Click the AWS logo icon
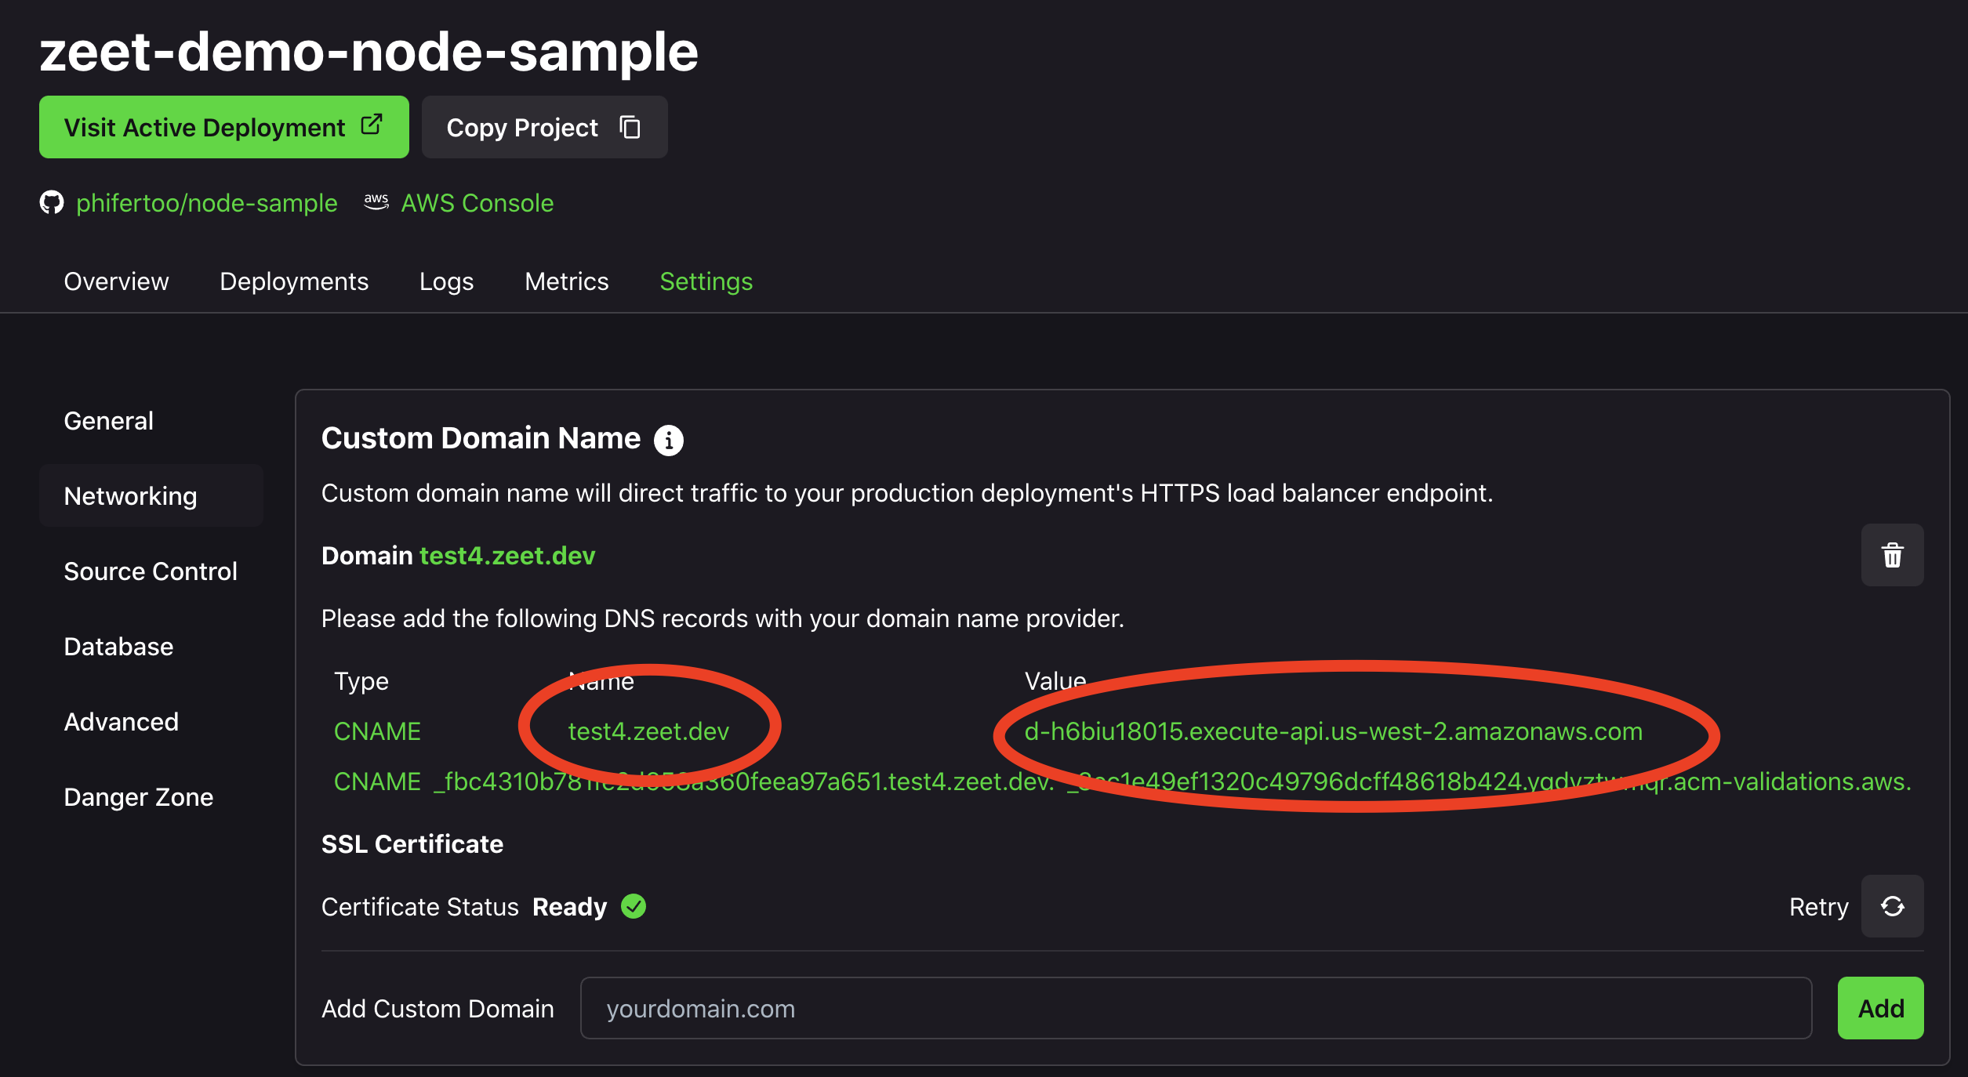This screenshot has height=1077, width=1968. 376,202
